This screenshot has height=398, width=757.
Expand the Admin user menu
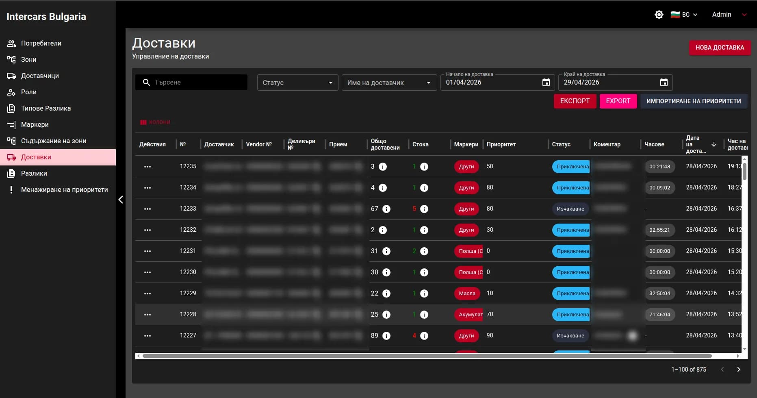[x=729, y=15]
